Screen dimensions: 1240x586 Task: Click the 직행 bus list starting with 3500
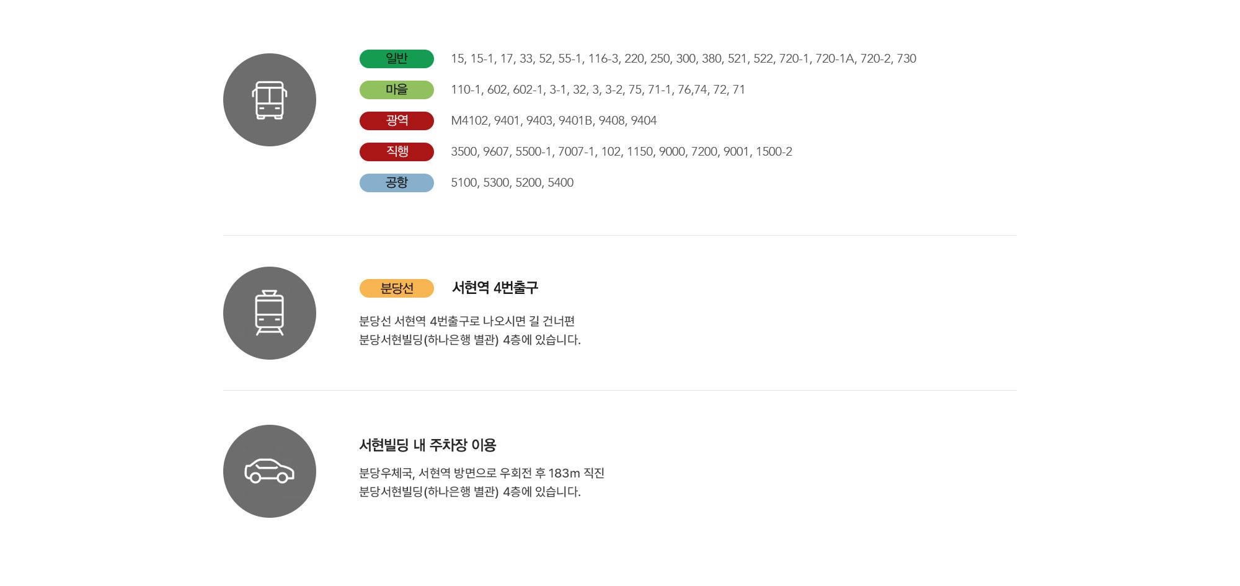pyautogui.click(x=621, y=152)
